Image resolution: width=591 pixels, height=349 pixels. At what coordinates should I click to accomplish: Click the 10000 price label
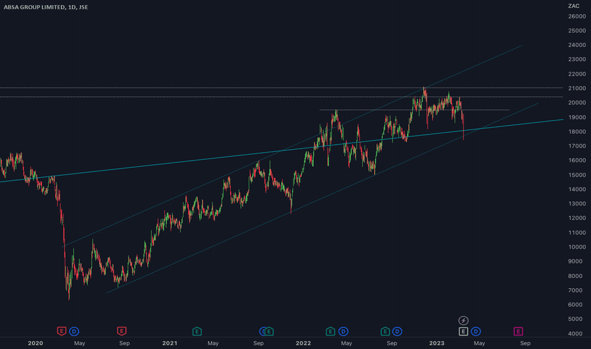click(576, 247)
